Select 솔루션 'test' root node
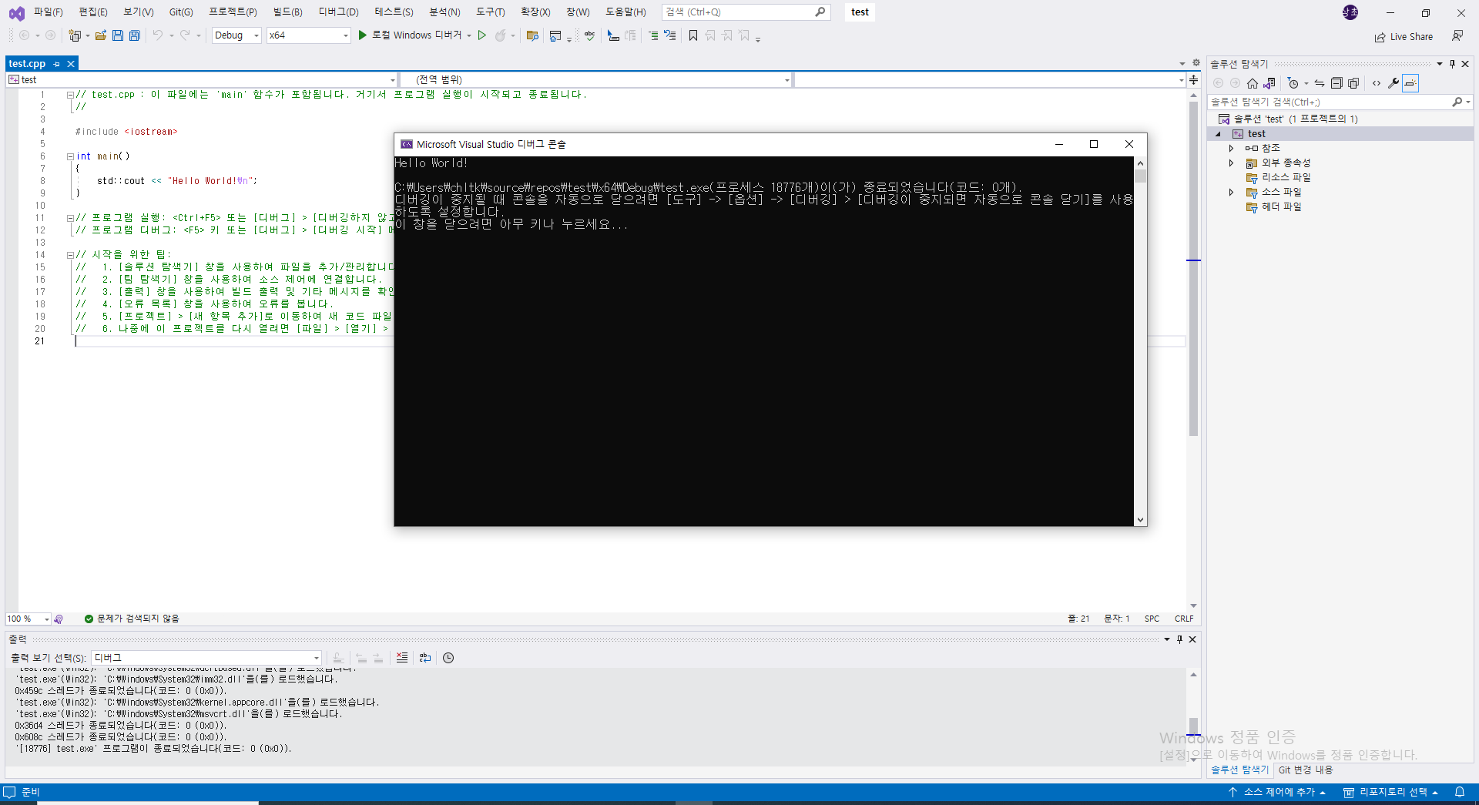Viewport: 1479px width, 805px height. coord(1288,119)
